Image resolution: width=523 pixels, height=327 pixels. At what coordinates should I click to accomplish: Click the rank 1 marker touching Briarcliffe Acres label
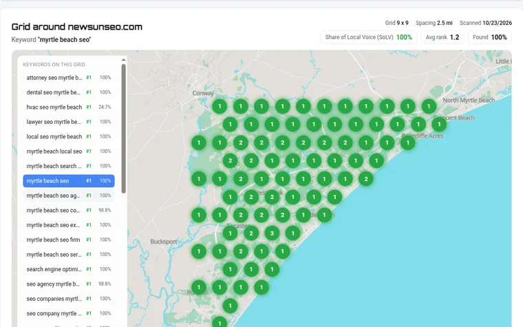pos(407,143)
